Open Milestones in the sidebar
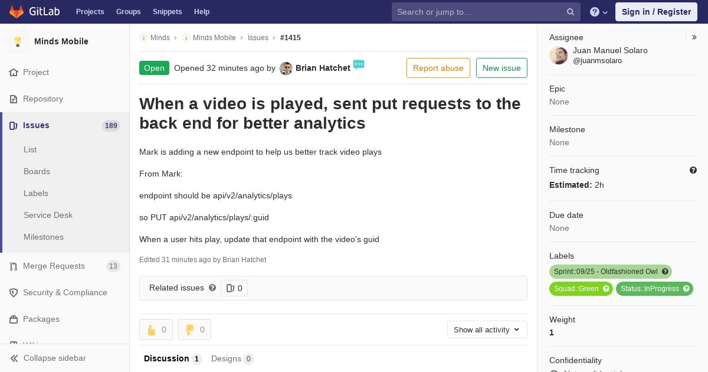Image resolution: width=708 pixels, height=372 pixels. [x=44, y=237]
